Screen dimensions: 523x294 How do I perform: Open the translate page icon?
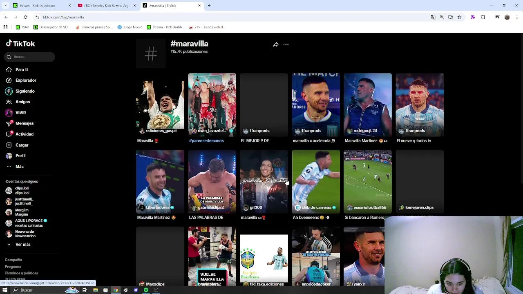[433, 17]
